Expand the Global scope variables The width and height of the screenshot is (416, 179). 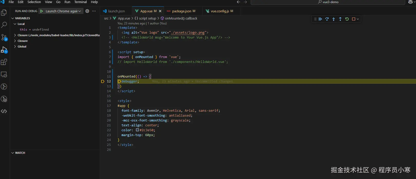(22, 46)
